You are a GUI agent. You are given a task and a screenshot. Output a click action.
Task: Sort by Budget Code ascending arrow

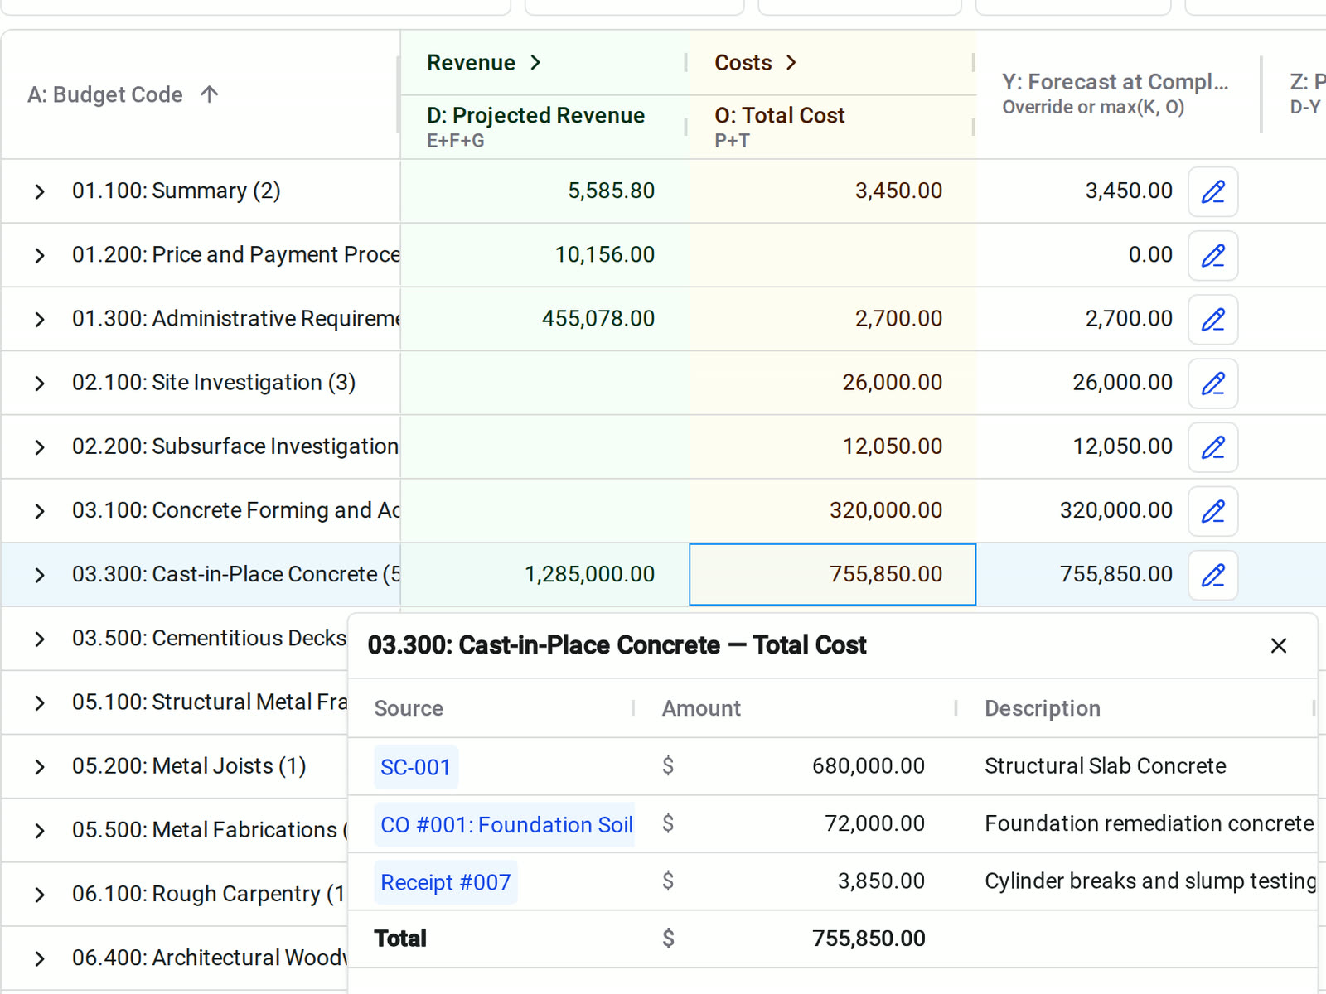pyautogui.click(x=210, y=94)
